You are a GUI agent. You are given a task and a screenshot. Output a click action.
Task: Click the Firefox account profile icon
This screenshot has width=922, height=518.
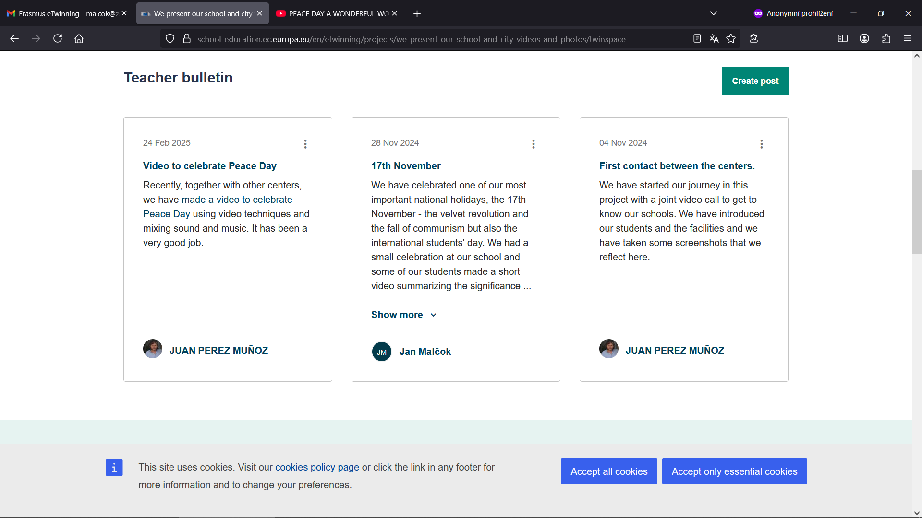click(x=864, y=39)
